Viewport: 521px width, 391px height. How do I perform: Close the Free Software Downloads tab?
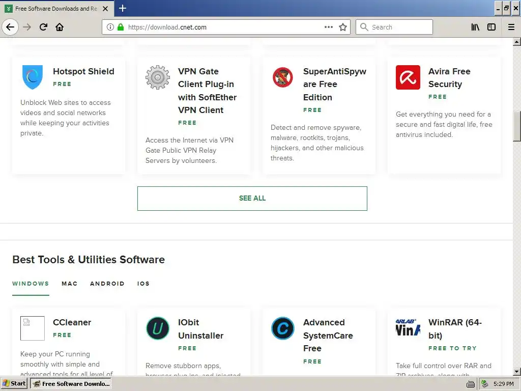tap(105, 9)
